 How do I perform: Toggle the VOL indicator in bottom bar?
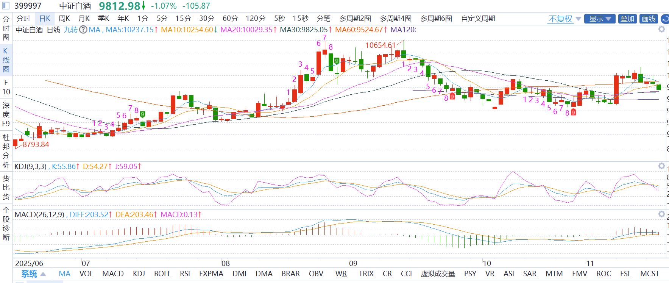click(86, 274)
